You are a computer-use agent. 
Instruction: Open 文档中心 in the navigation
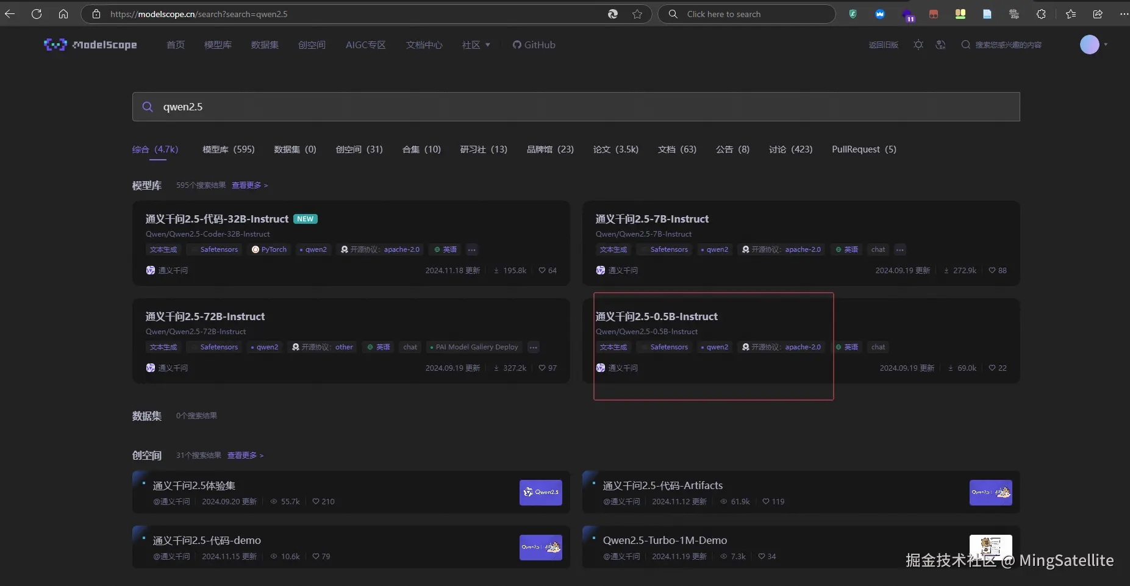424,45
